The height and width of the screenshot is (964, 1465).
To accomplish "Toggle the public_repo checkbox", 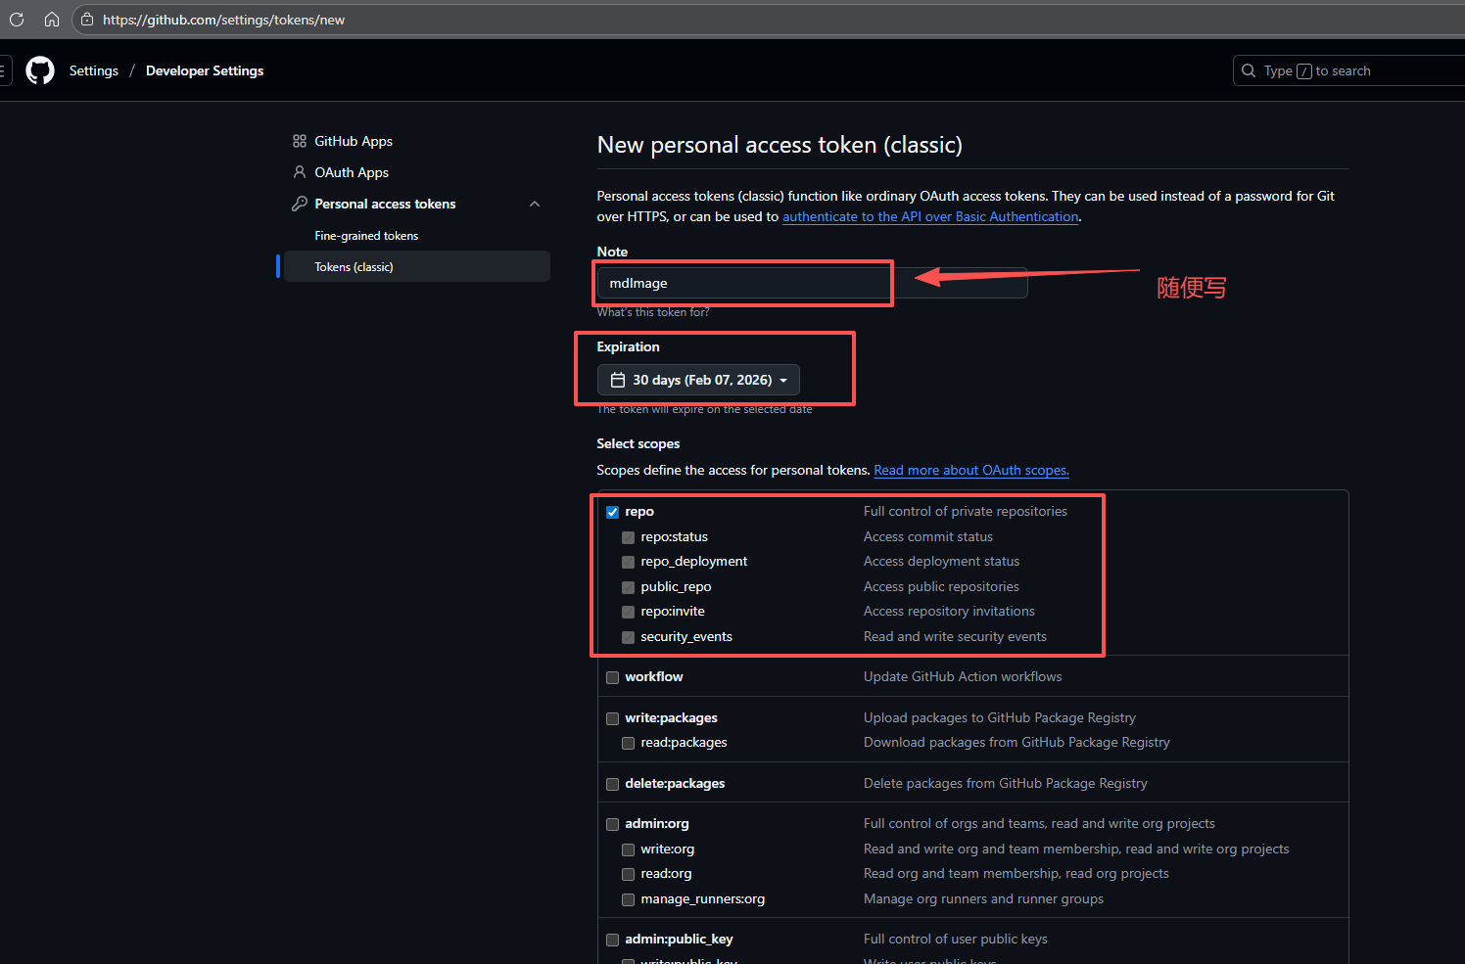I will click(x=628, y=587).
